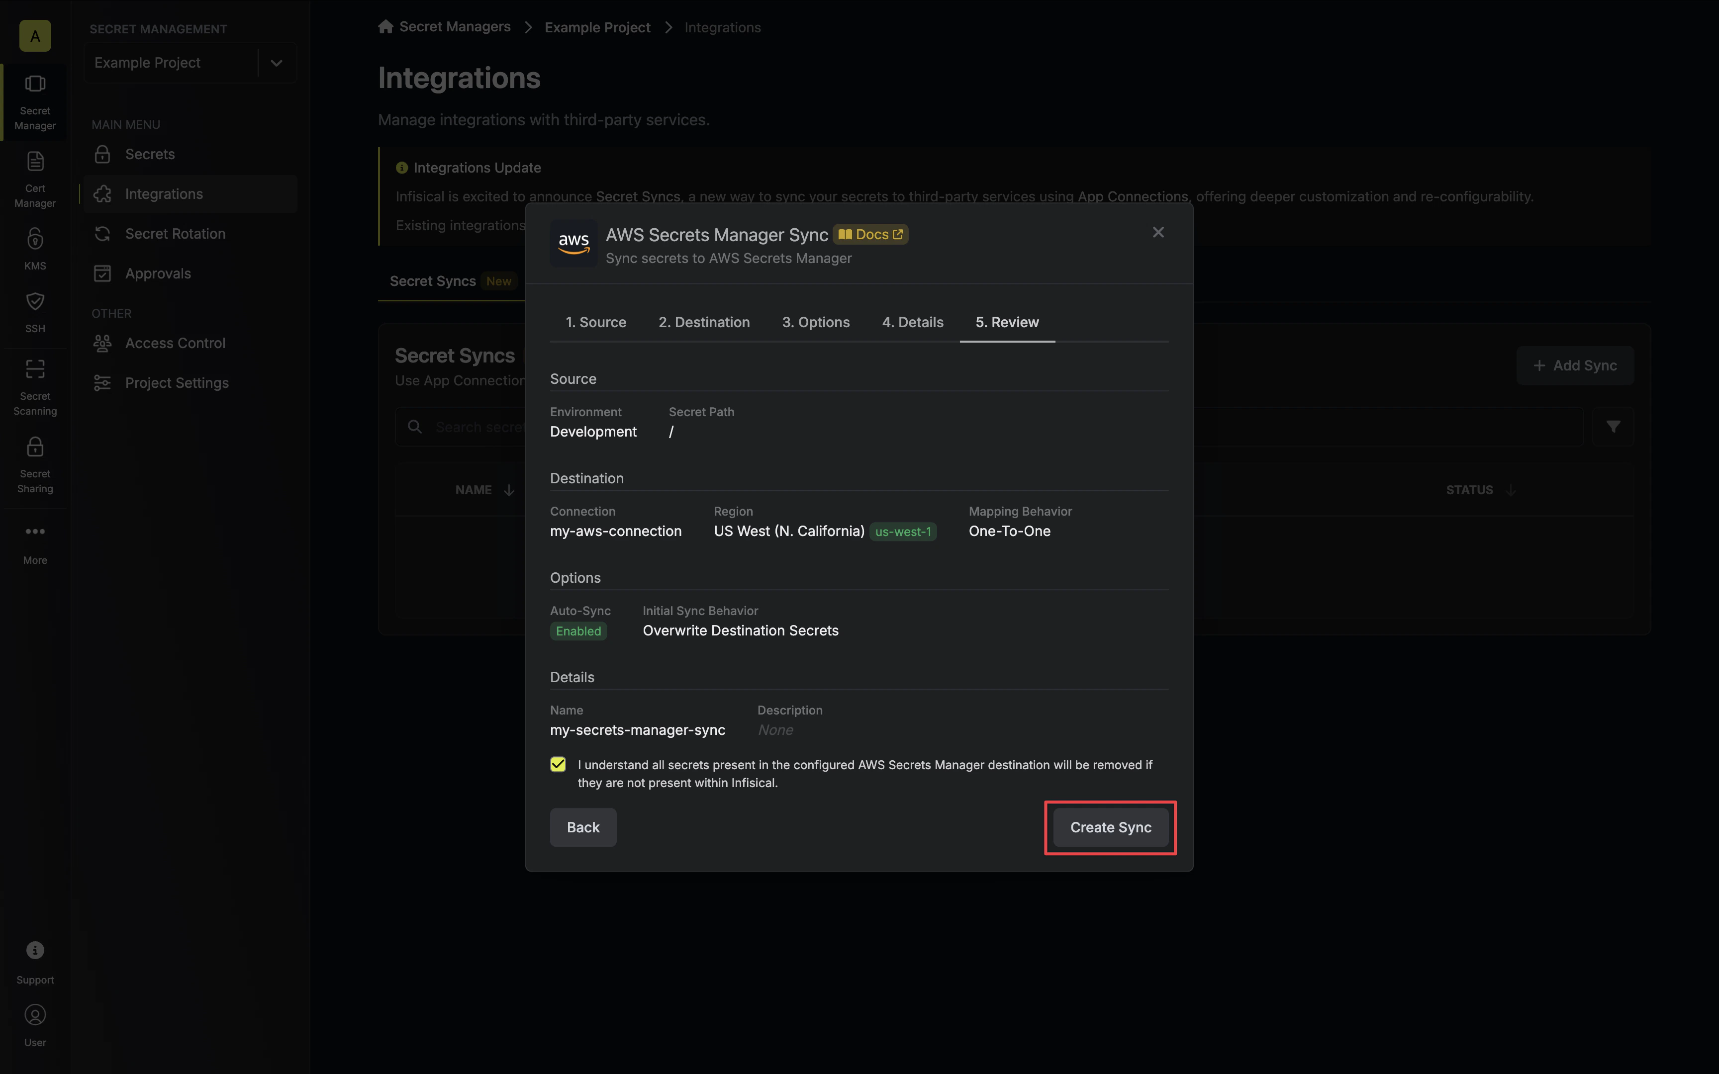Open the SSH shield icon
The width and height of the screenshot is (1719, 1074).
(x=35, y=301)
